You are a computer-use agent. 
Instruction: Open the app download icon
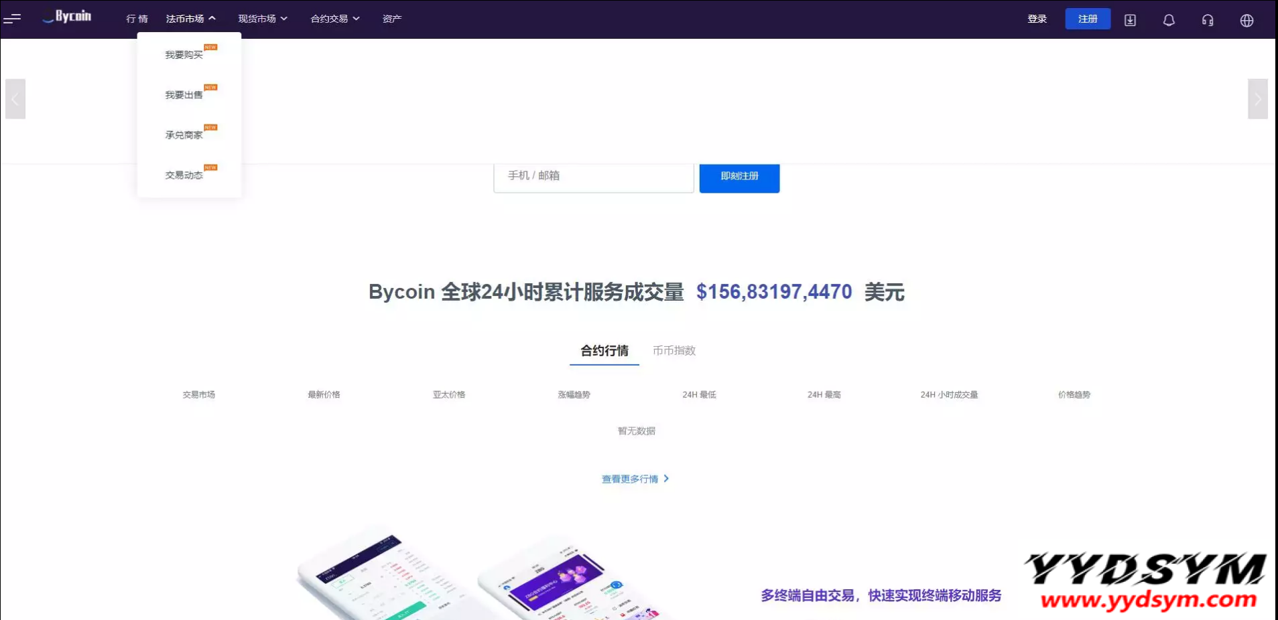1130,20
